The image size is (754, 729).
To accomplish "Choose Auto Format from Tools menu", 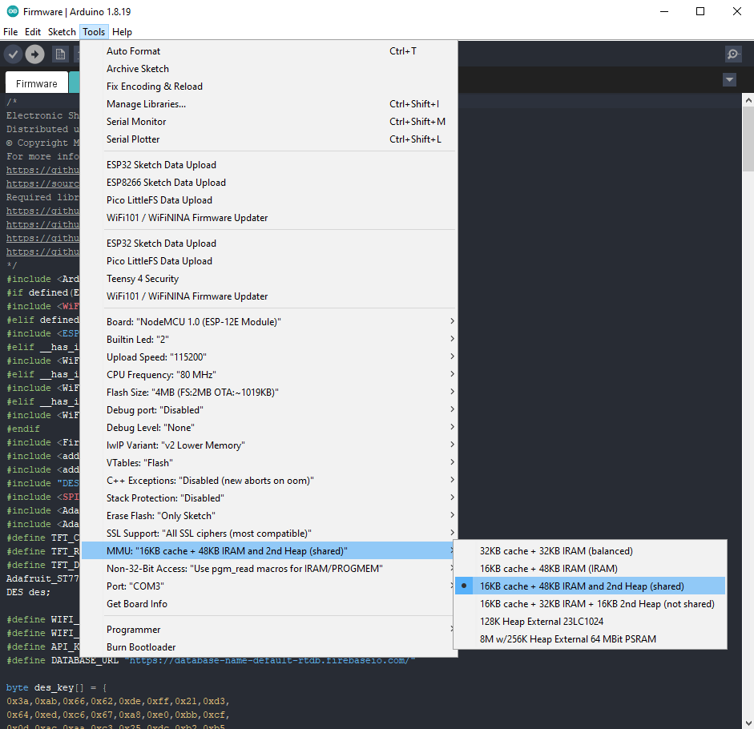I will [268, 51].
